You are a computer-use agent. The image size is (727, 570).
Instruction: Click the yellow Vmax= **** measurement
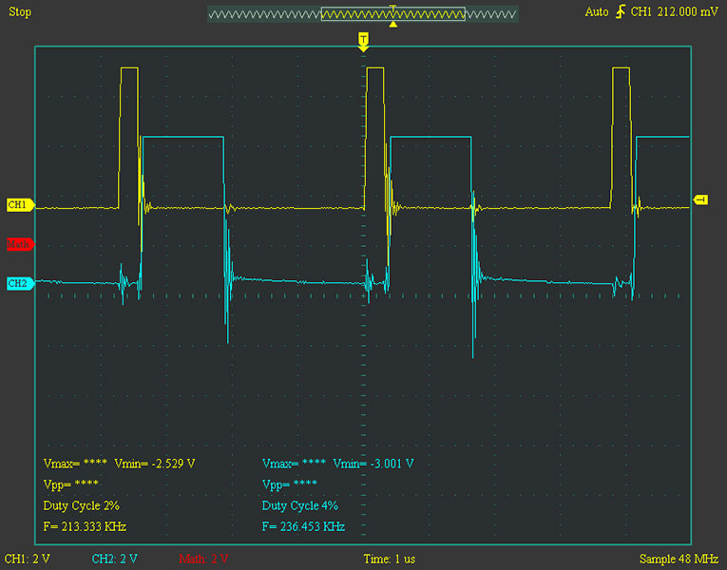pos(75,464)
